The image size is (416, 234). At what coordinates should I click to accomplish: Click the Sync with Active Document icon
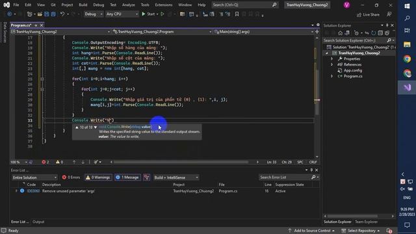(367, 33)
